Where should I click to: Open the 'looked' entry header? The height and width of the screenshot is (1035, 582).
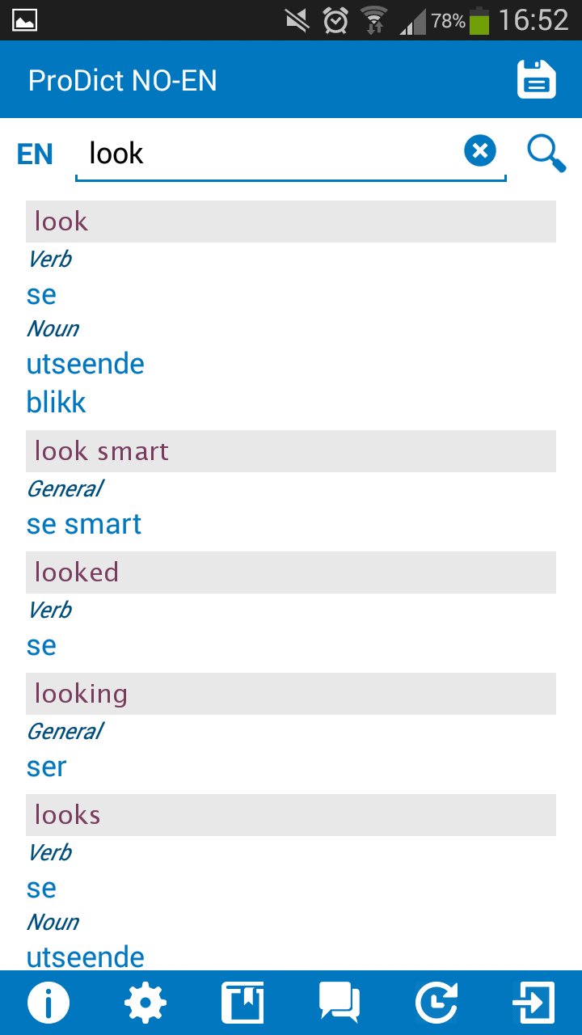291,572
